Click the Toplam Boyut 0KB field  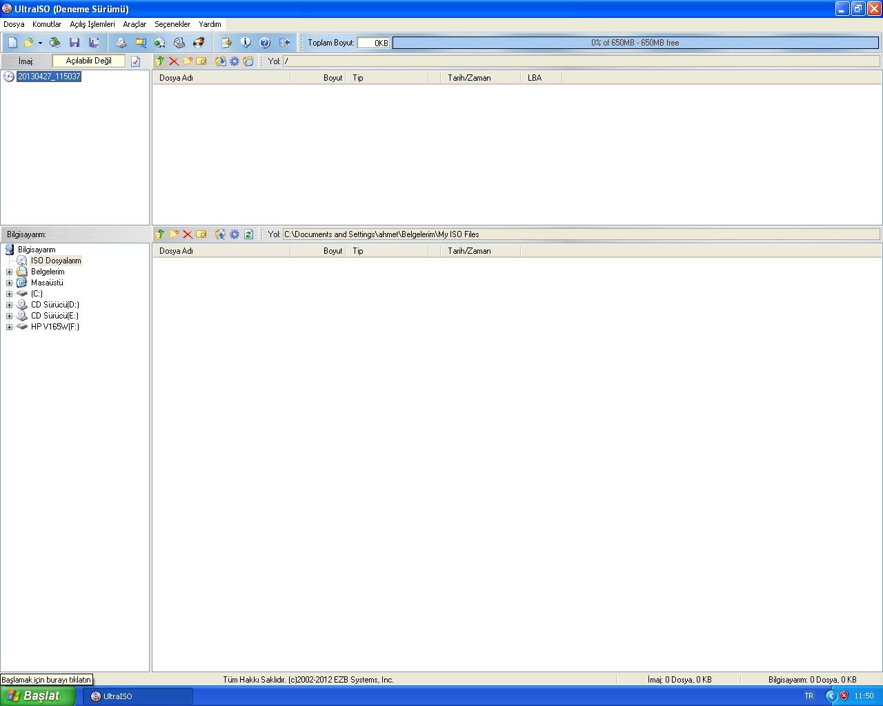374,43
